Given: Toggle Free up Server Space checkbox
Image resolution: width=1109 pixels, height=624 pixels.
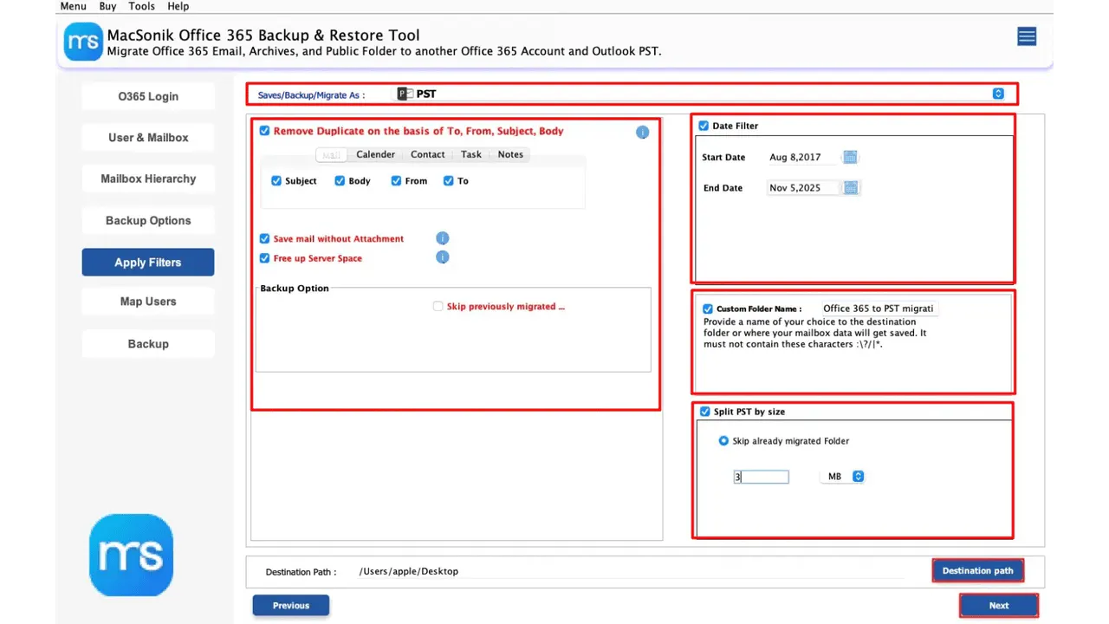Looking at the screenshot, I should pyautogui.click(x=264, y=258).
